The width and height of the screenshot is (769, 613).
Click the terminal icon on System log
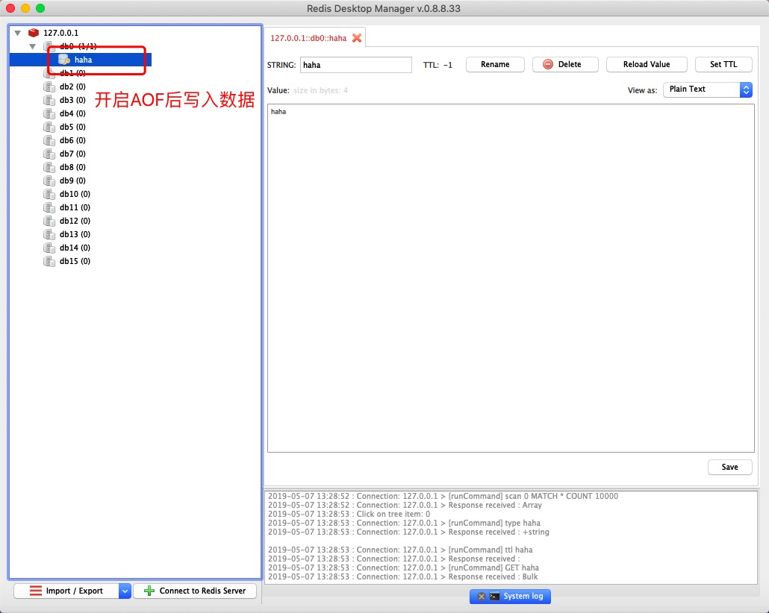point(494,596)
